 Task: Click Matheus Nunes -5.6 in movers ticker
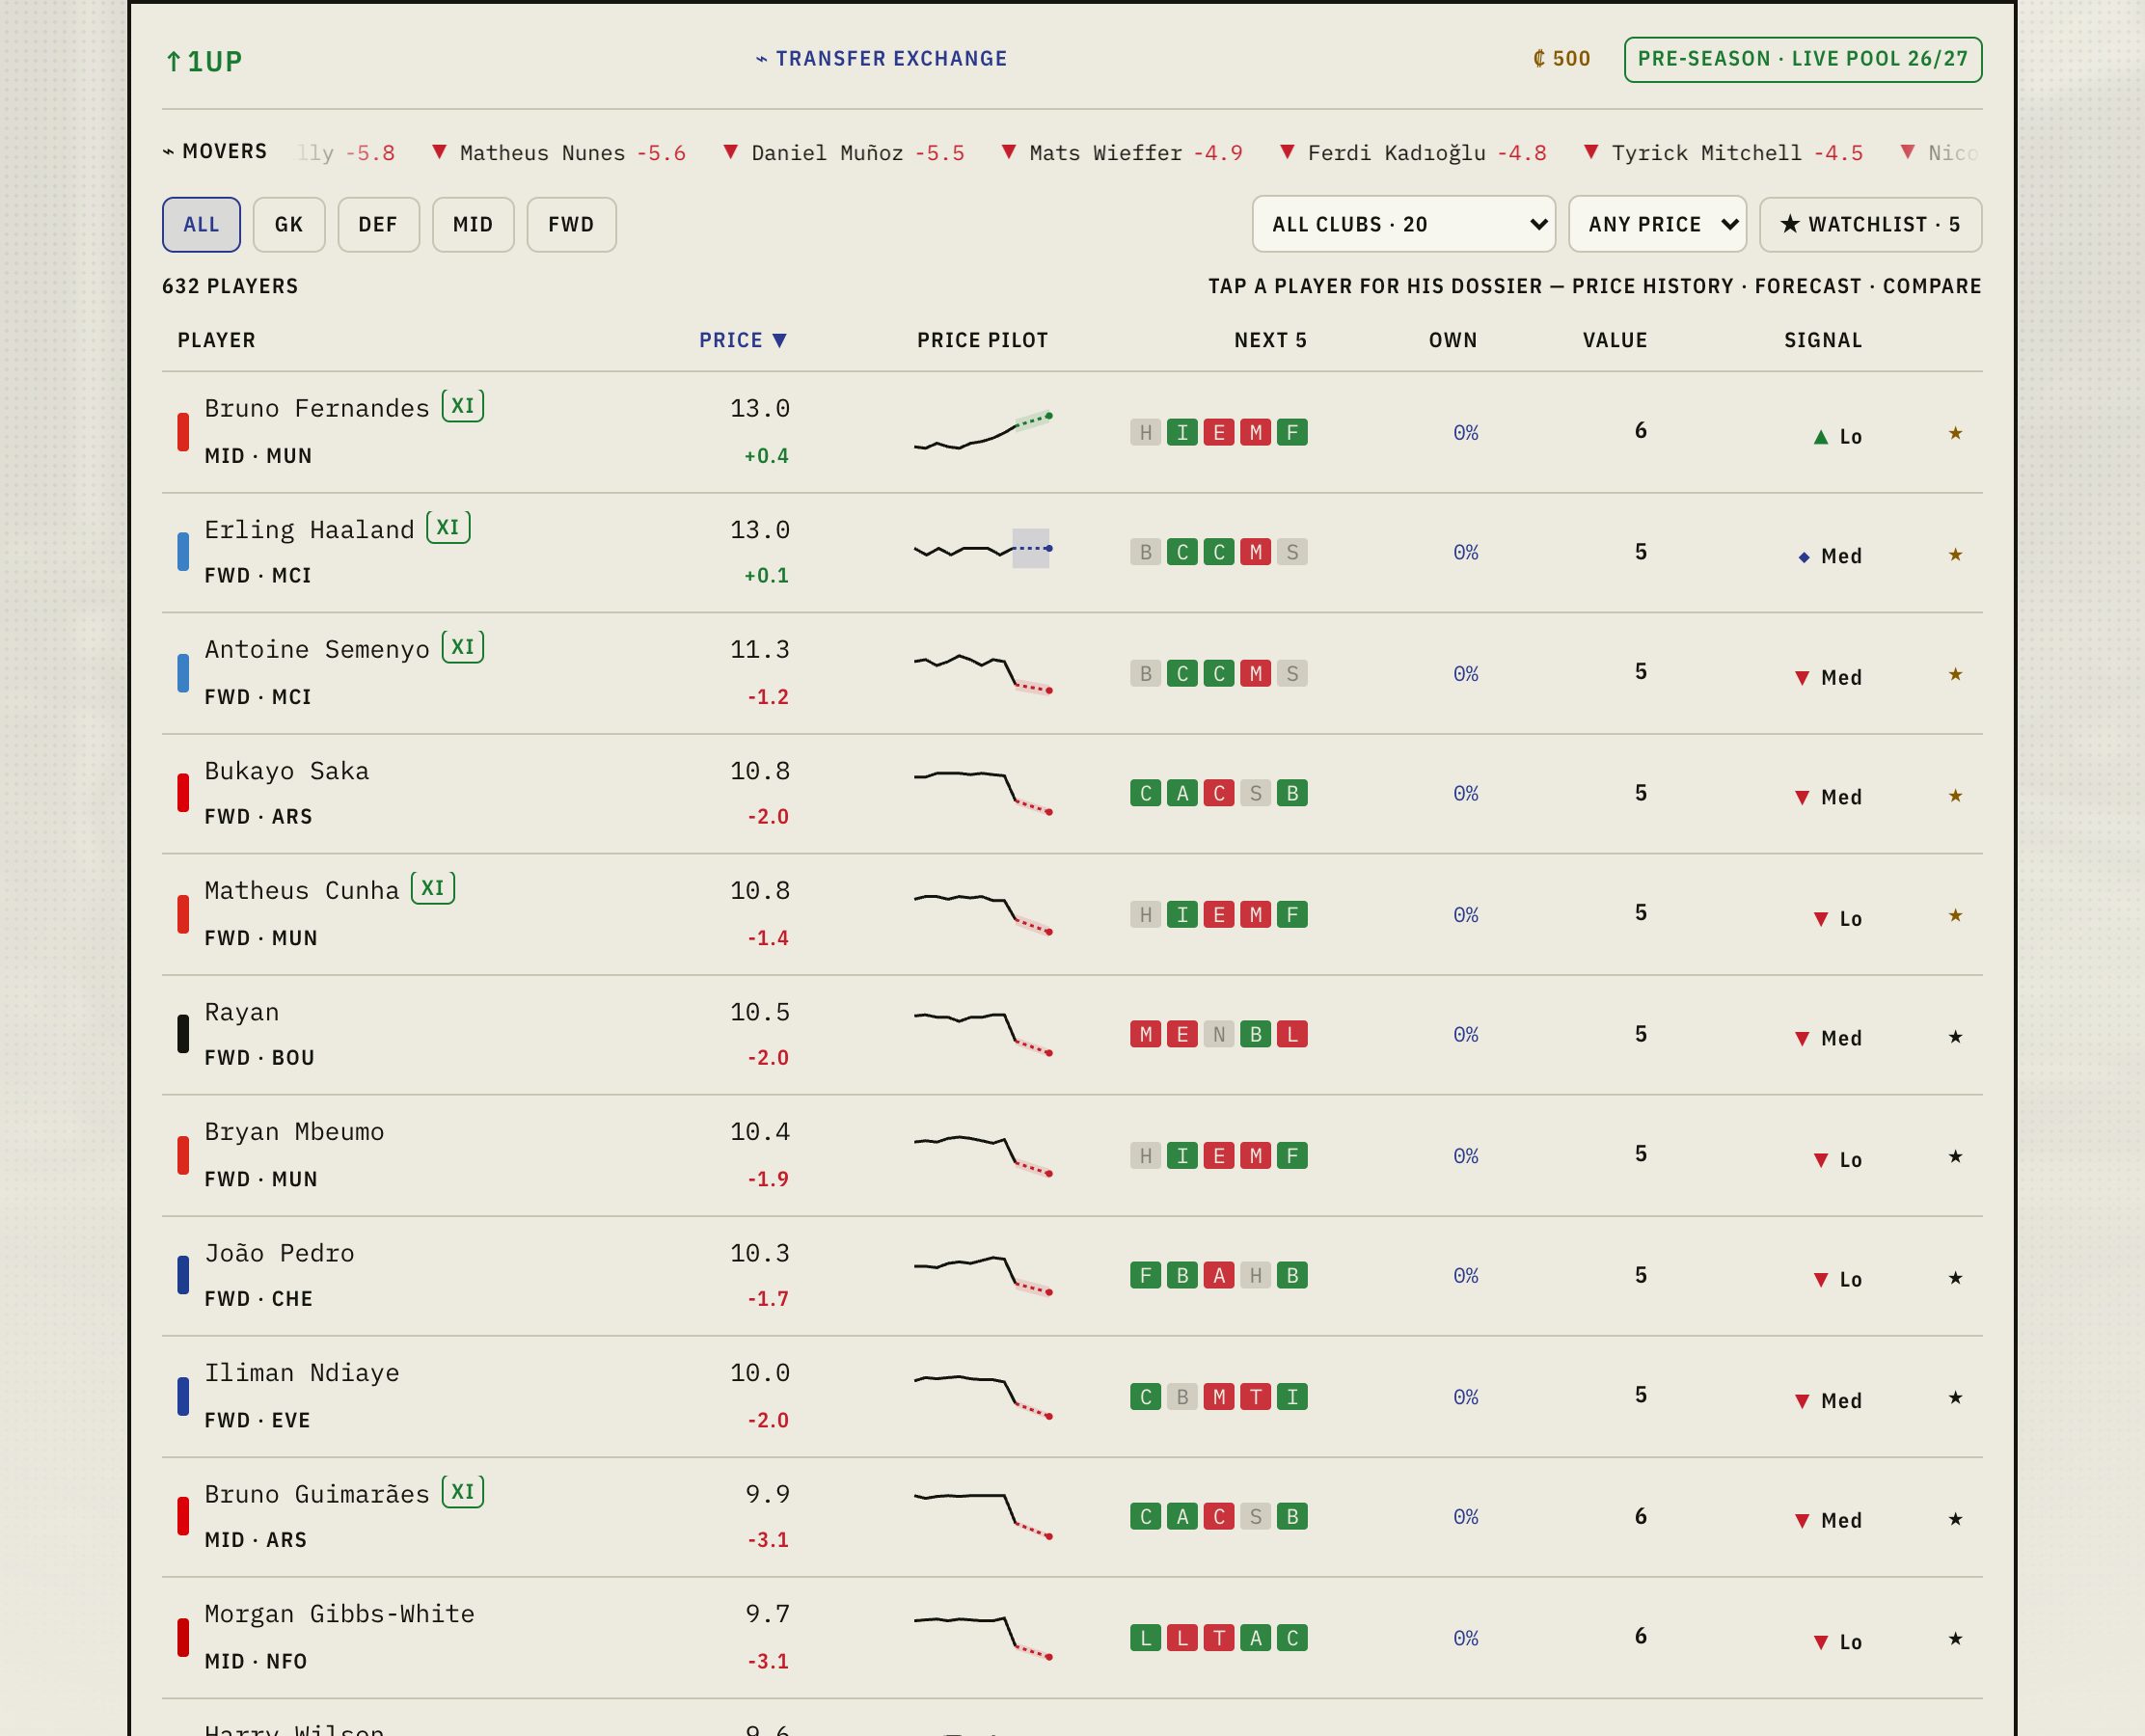click(559, 153)
